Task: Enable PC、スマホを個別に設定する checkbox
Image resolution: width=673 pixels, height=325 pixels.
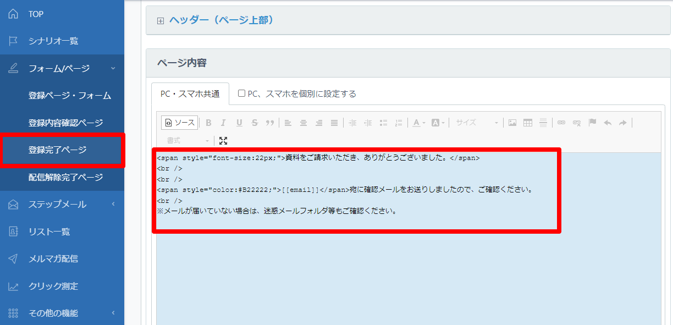Action: click(241, 93)
